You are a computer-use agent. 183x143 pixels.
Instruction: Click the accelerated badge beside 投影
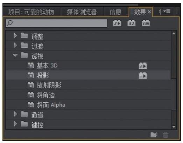pos(143,76)
